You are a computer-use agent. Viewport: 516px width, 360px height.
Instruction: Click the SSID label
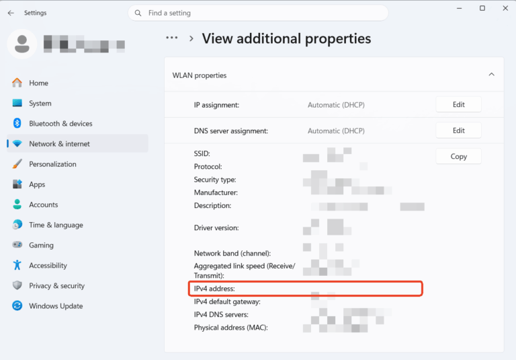(202, 153)
